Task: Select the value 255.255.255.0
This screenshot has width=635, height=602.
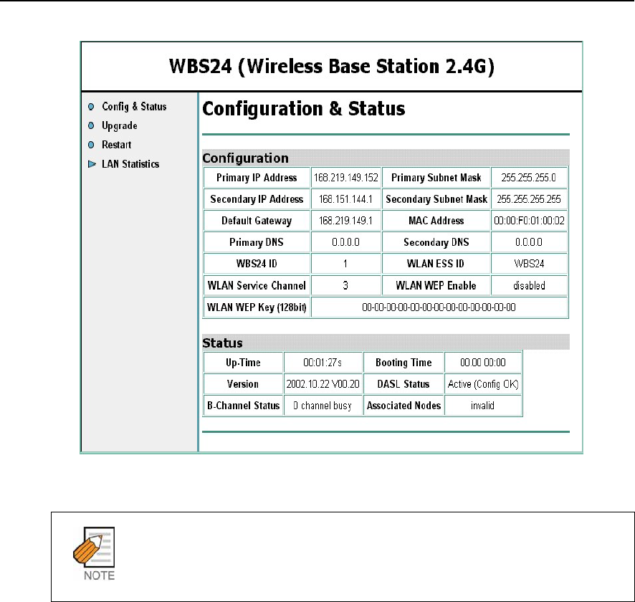Action: point(529,178)
